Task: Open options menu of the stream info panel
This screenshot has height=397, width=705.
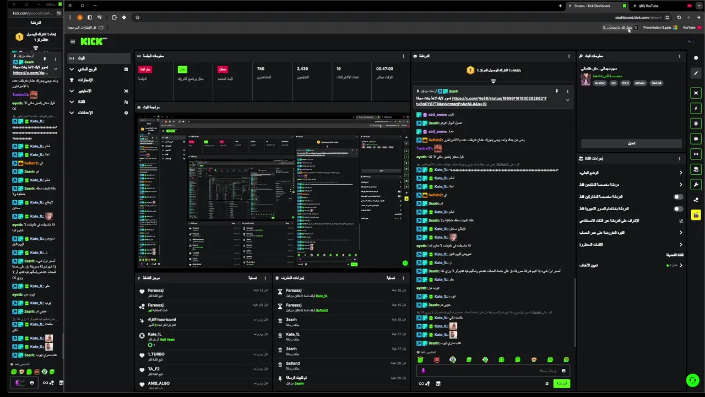Action: [x=679, y=56]
